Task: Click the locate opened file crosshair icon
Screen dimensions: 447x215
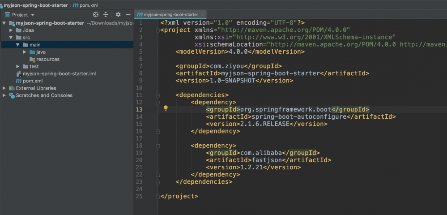Action: [x=95, y=15]
